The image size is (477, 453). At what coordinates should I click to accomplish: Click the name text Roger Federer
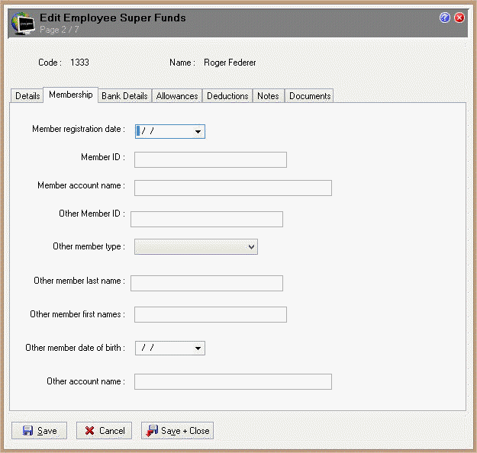click(x=230, y=63)
